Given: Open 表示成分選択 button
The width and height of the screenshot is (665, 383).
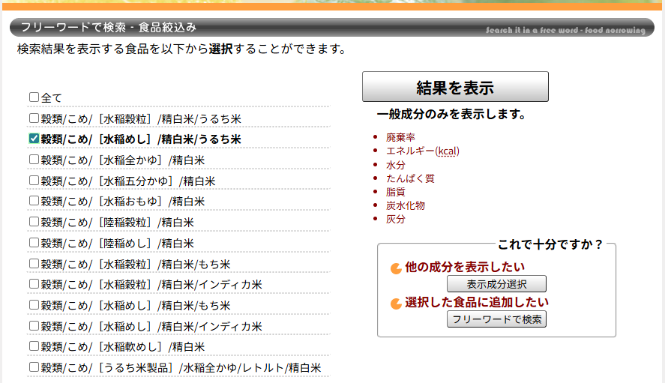Looking at the screenshot, I should 496,284.
